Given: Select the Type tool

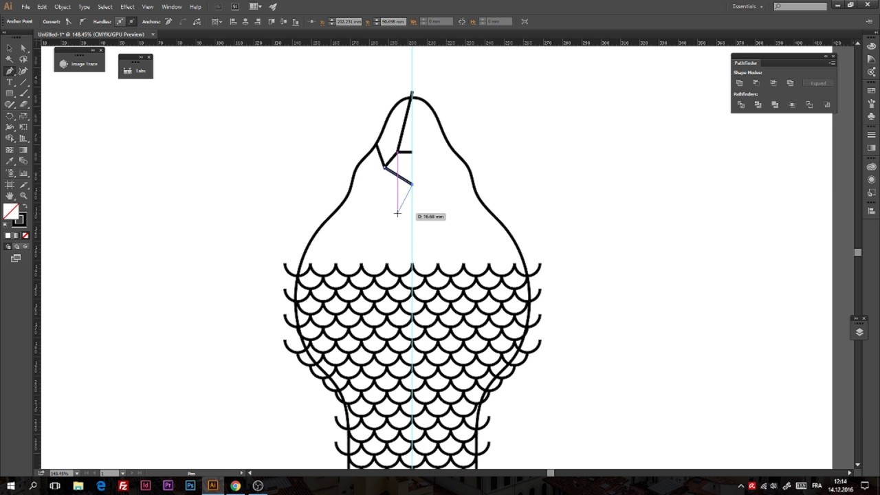Looking at the screenshot, I should [x=10, y=82].
